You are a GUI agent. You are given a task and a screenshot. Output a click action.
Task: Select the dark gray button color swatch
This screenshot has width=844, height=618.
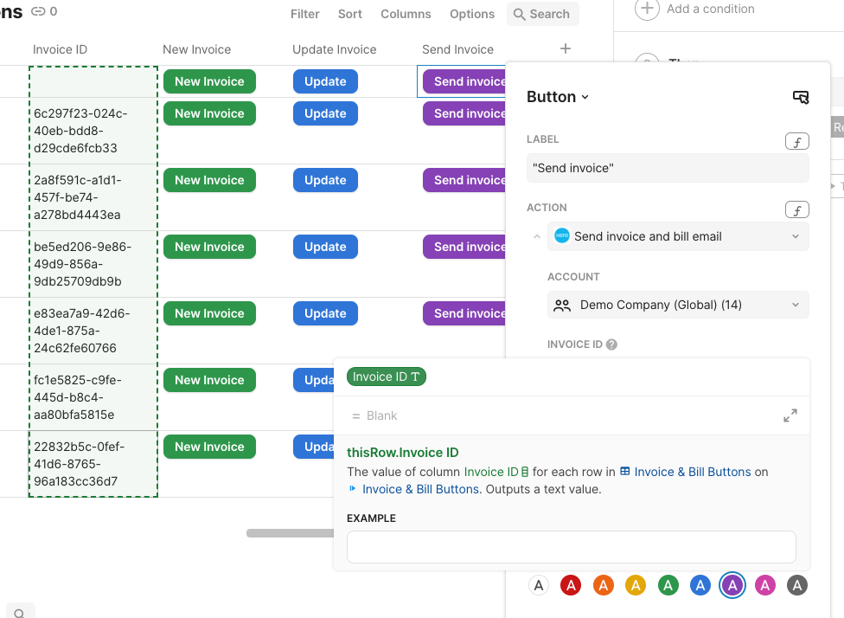(x=797, y=585)
